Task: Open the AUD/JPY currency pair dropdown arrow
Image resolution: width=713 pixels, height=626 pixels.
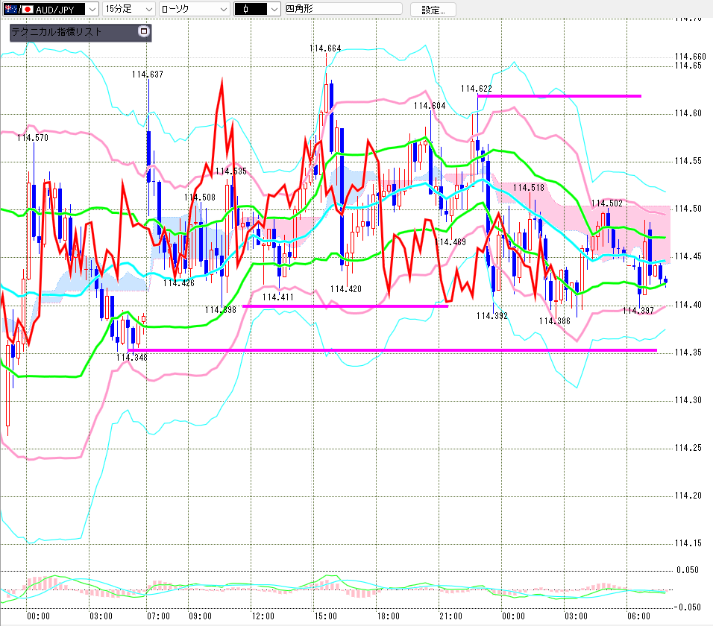Action: point(92,9)
